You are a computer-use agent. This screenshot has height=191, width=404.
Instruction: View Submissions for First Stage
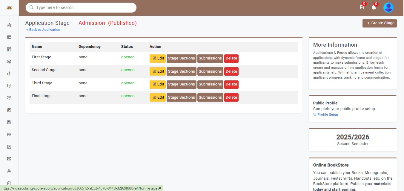[x=210, y=59]
